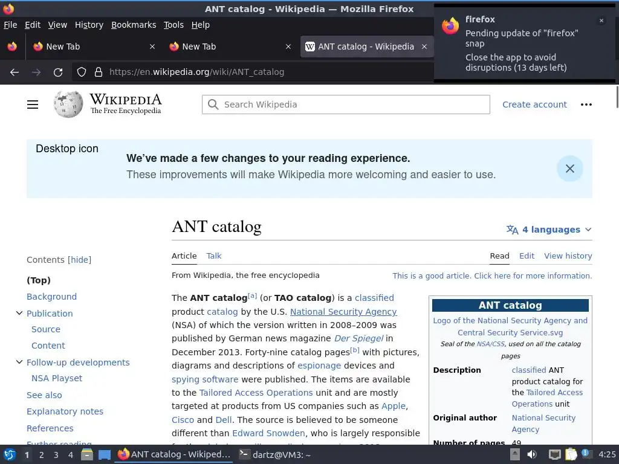Follow the Der Spiegel link

[358, 338]
